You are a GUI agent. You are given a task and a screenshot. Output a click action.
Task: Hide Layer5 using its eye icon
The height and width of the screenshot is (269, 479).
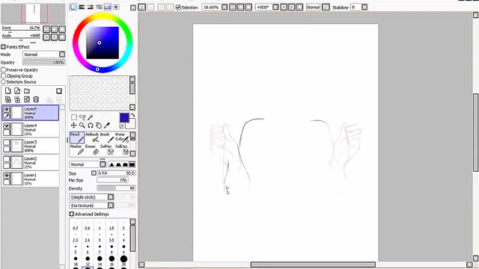pyautogui.click(x=7, y=109)
